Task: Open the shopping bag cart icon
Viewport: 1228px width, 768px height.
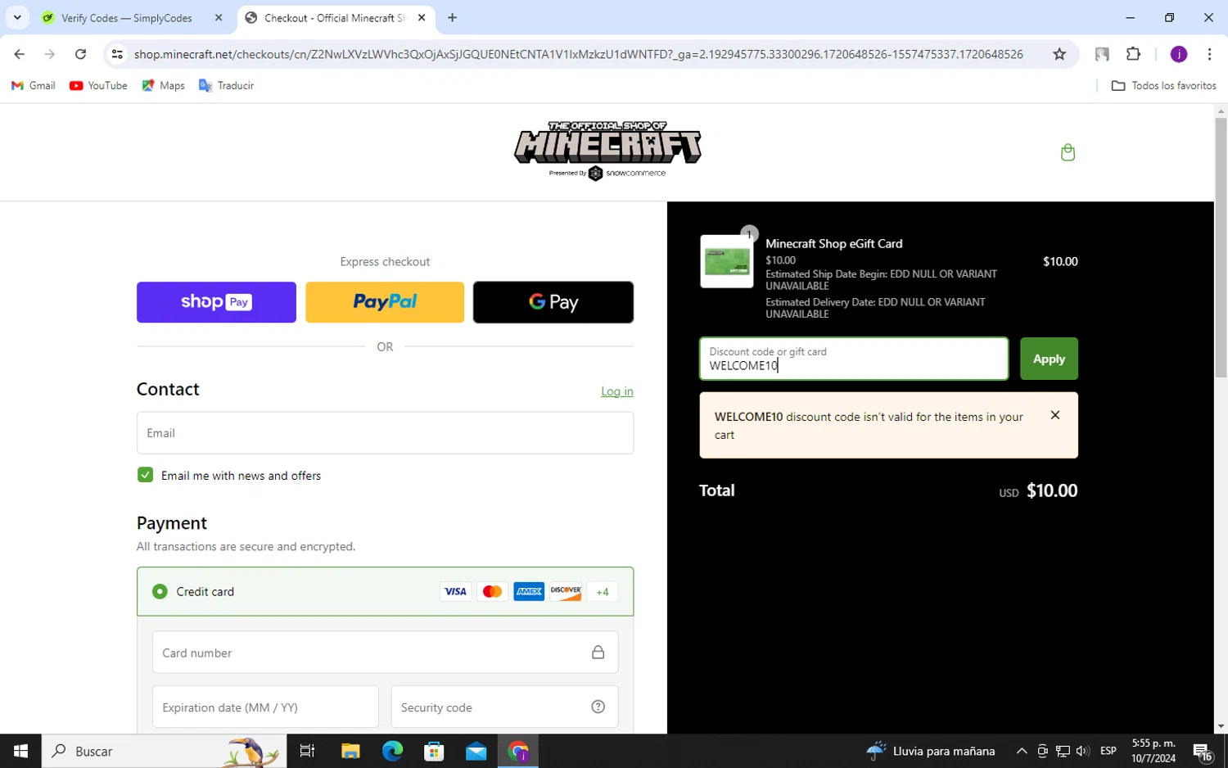Action: click(1068, 152)
